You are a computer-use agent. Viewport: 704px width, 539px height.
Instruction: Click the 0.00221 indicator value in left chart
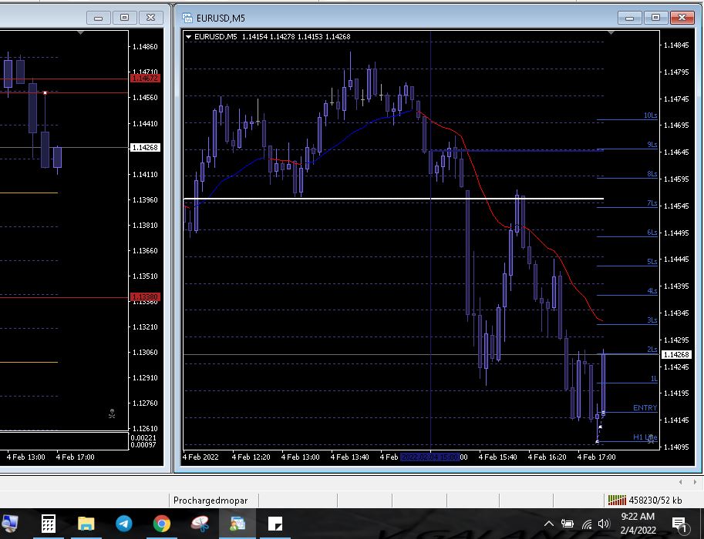click(x=143, y=437)
